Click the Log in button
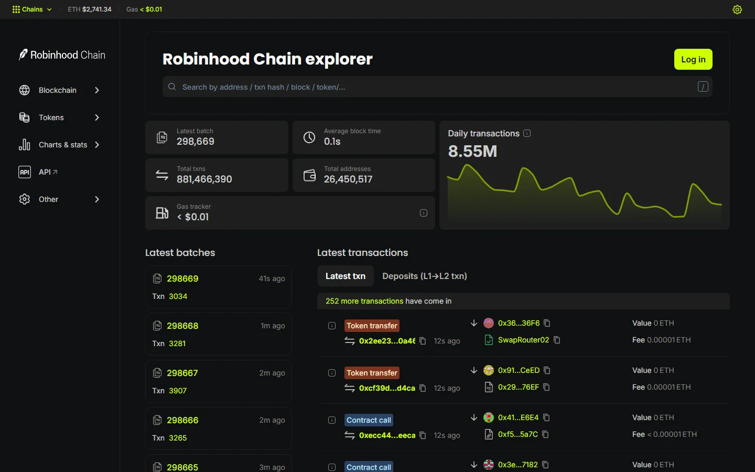 (x=693, y=59)
